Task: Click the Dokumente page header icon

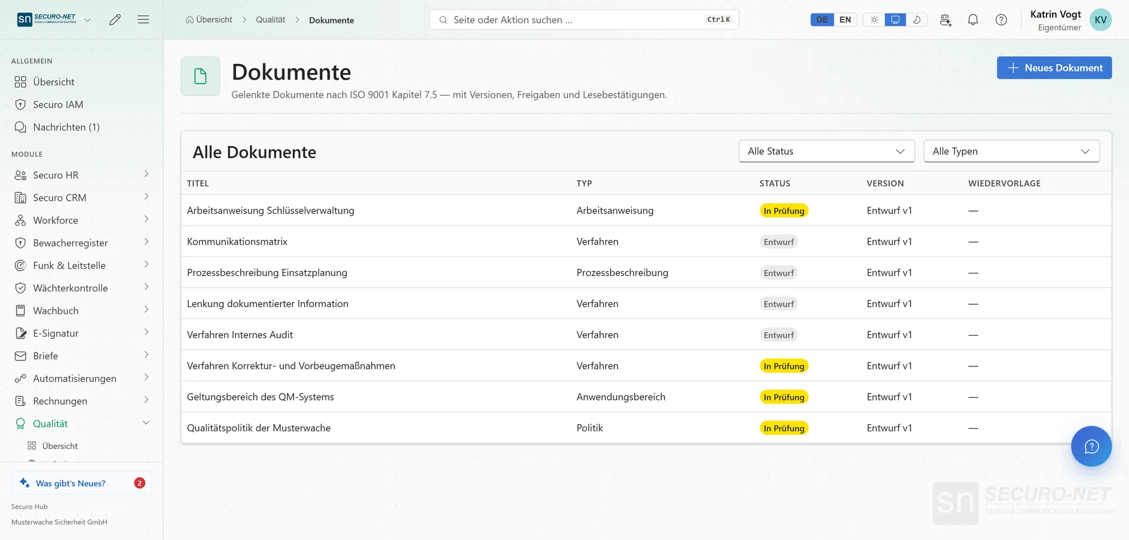Action: coord(200,76)
